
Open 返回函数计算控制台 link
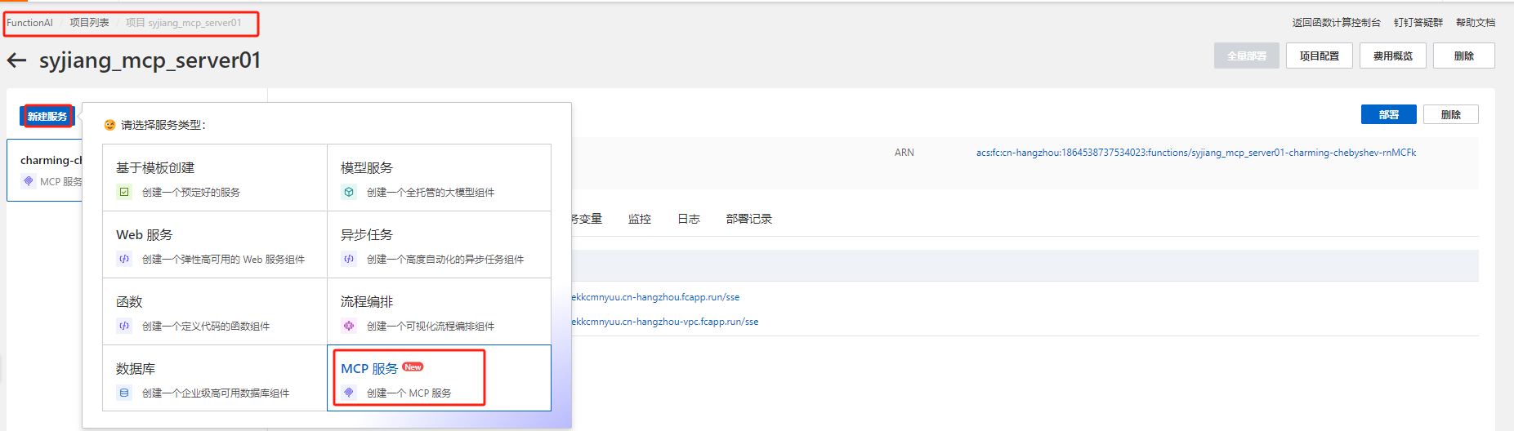point(1336,23)
